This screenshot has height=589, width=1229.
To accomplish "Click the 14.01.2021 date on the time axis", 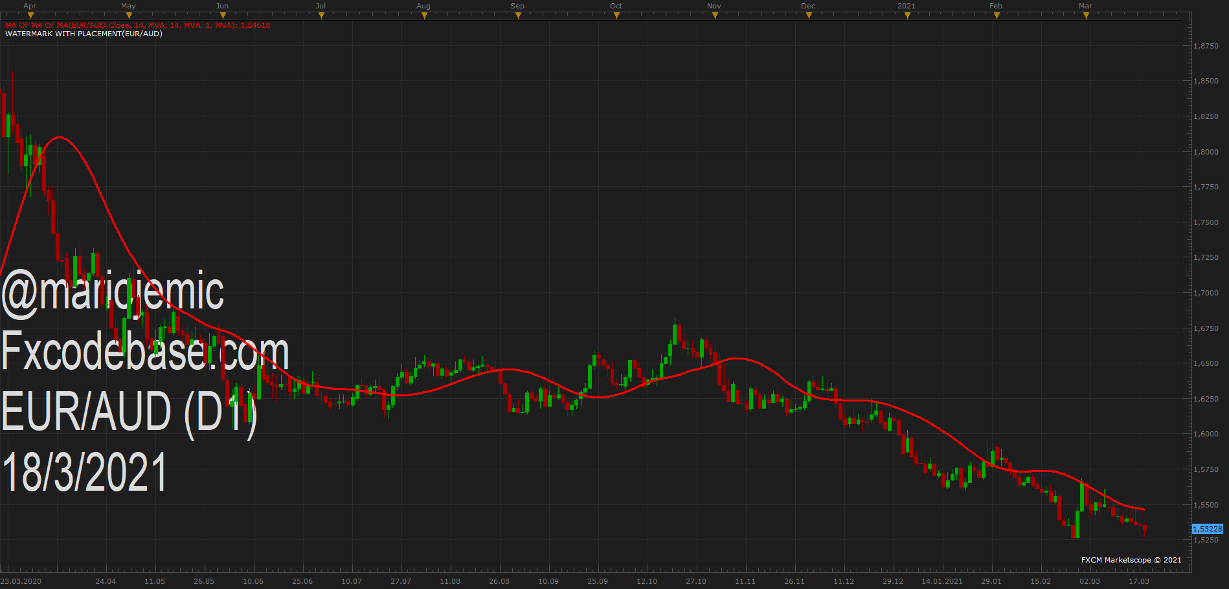I will (x=942, y=581).
